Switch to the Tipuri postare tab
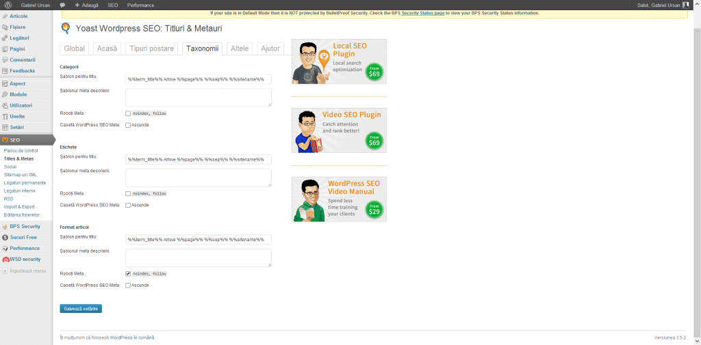Screen dimensions: 701x345 tap(151, 49)
